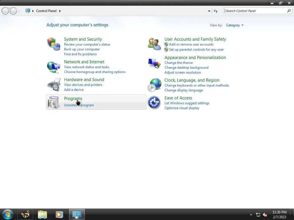Click Change the theme
294x220 pixels.
coord(179,63)
